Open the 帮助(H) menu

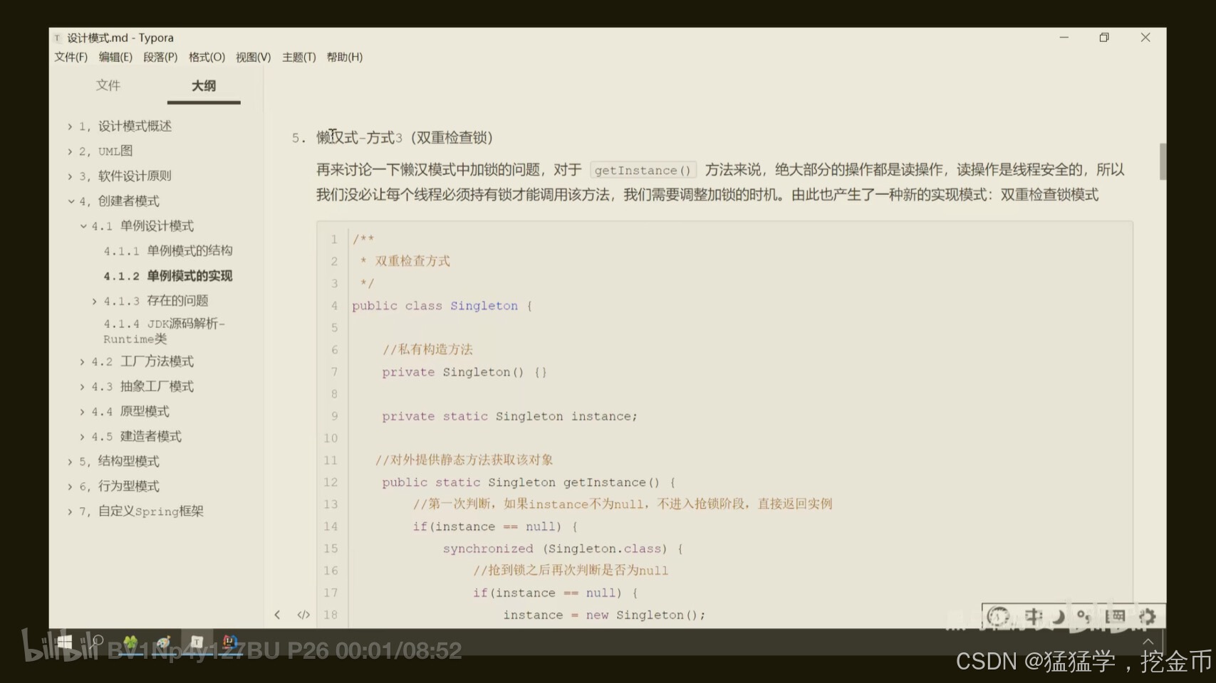pyautogui.click(x=344, y=57)
